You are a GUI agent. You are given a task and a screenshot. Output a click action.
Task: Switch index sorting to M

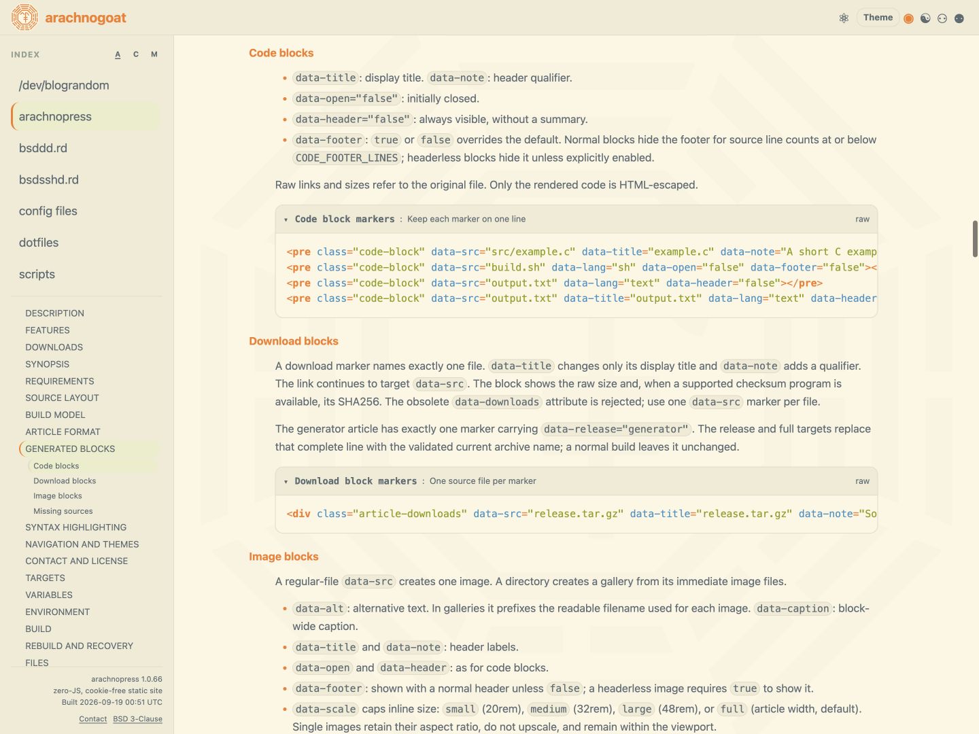pyautogui.click(x=154, y=54)
